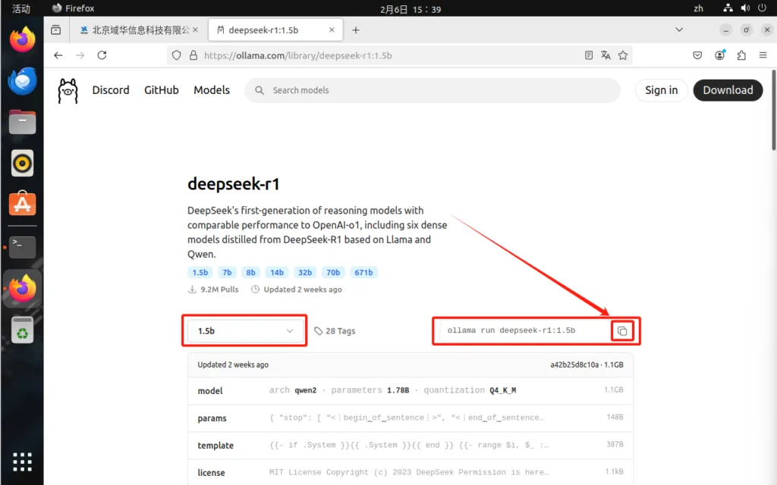Open Firefox account icon

tap(719, 55)
